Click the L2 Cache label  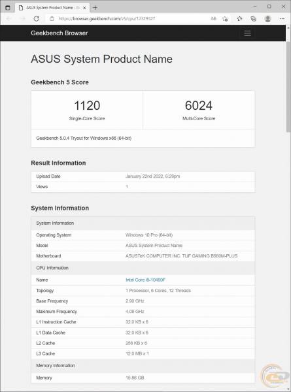click(46, 343)
